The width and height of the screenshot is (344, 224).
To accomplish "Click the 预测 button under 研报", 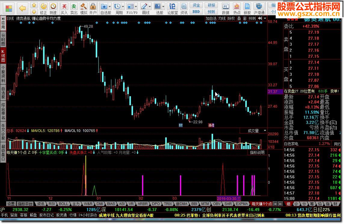I will pyautogui.click(x=211, y=11).
